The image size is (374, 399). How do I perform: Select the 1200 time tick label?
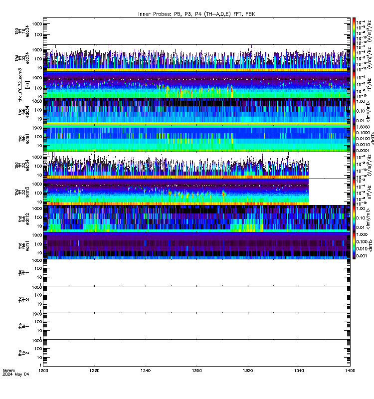point(43,371)
